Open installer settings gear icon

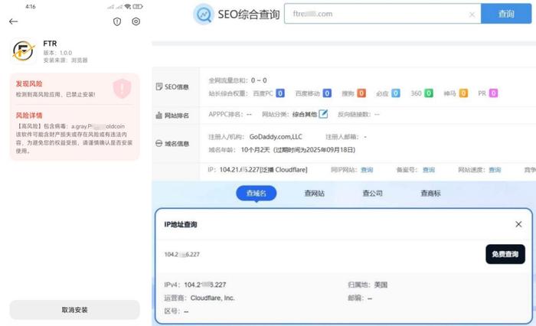pyautogui.click(x=136, y=22)
